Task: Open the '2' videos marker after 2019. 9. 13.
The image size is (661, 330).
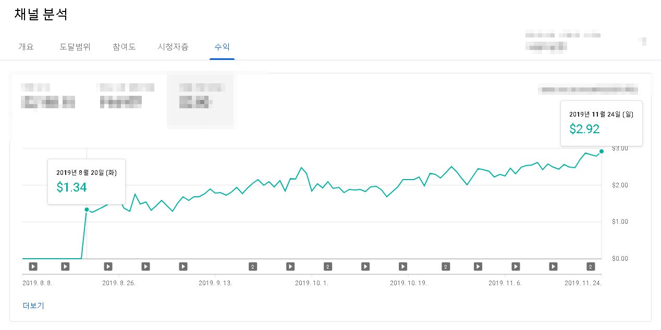Action: click(253, 266)
